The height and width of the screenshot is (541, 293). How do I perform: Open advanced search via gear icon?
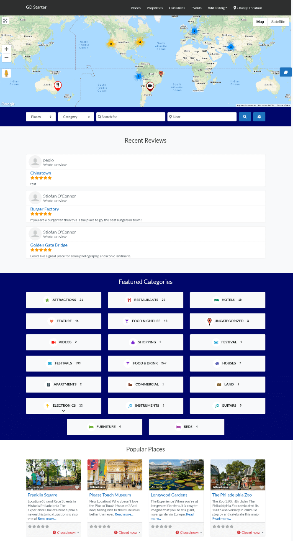click(259, 117)
